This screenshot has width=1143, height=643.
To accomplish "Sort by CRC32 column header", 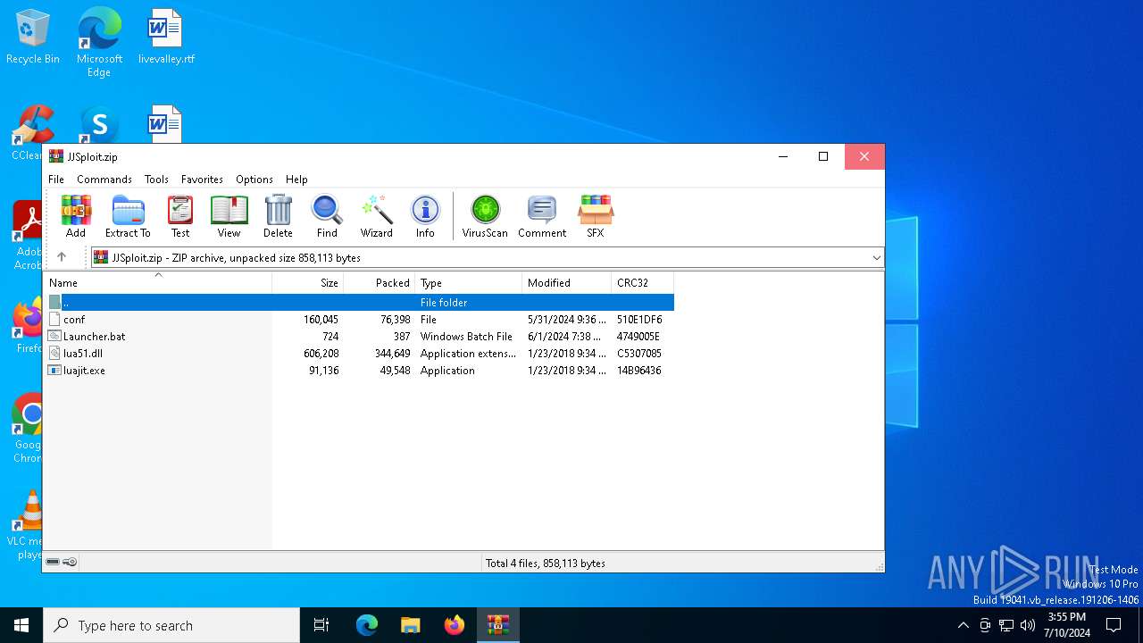I will click(x=643, y=282).
